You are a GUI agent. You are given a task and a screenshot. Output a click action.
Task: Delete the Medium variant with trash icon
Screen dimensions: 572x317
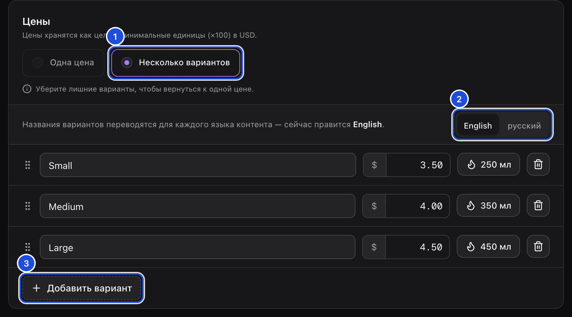click(x=538, y=205)
